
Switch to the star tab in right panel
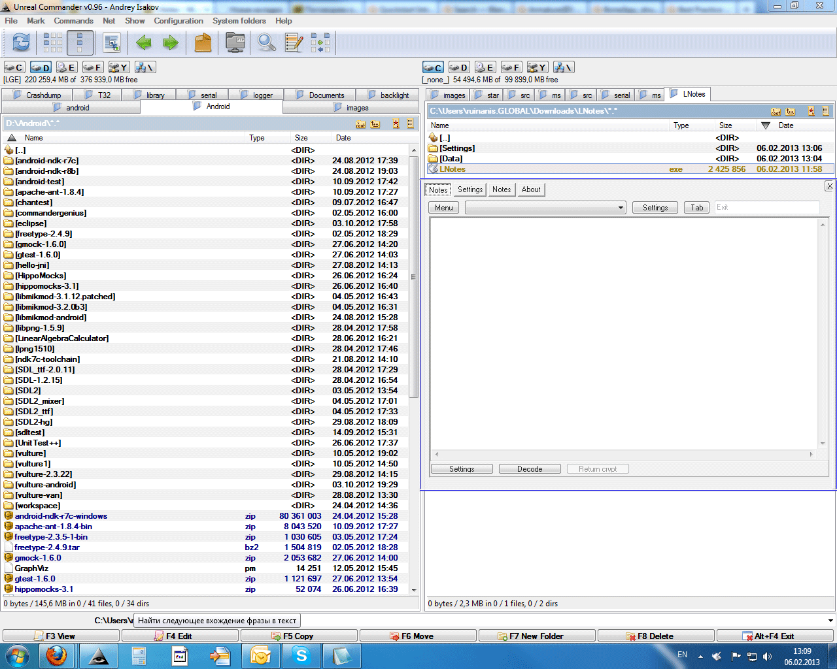pos(487,95)
